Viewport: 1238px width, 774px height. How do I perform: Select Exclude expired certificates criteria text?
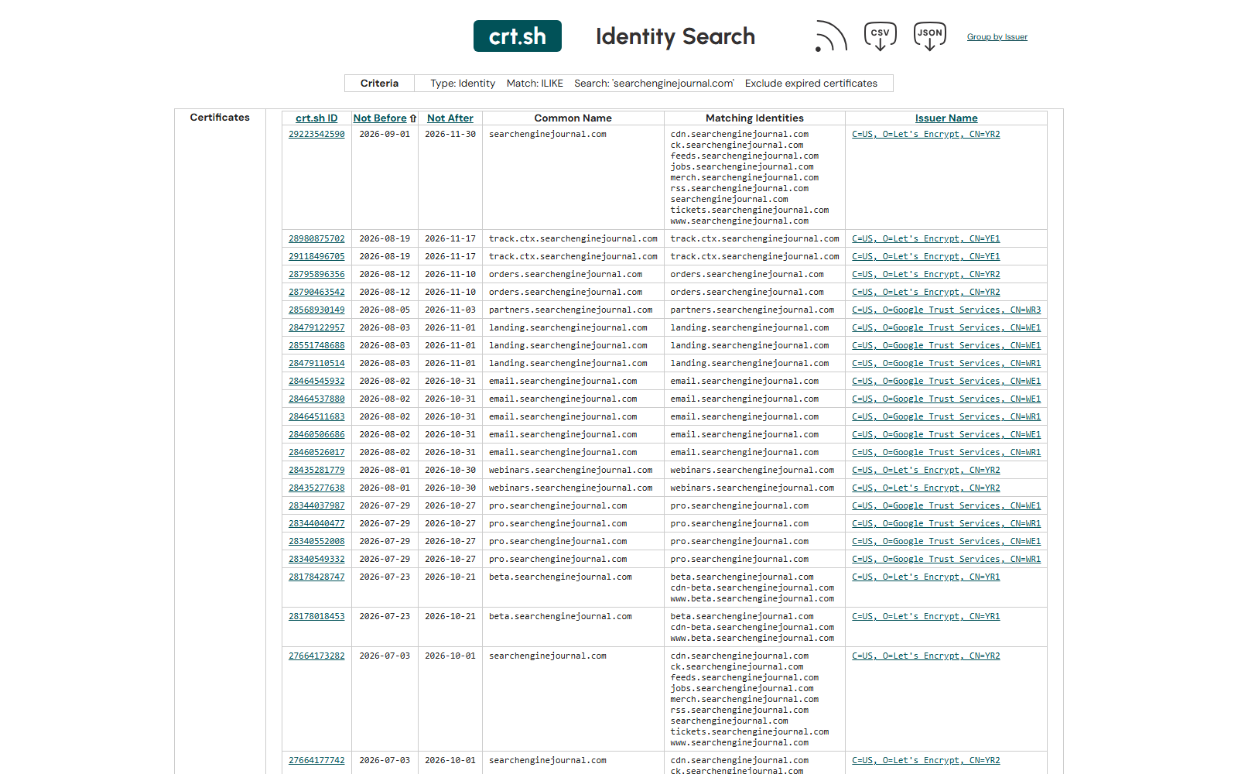(811, 84)
